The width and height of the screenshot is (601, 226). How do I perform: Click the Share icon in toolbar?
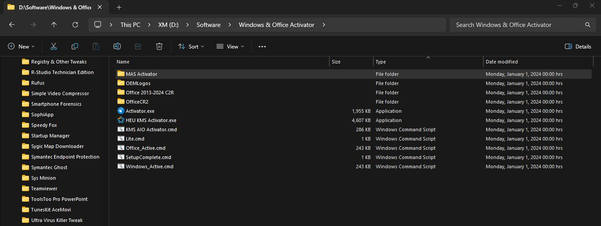(138, 47)
